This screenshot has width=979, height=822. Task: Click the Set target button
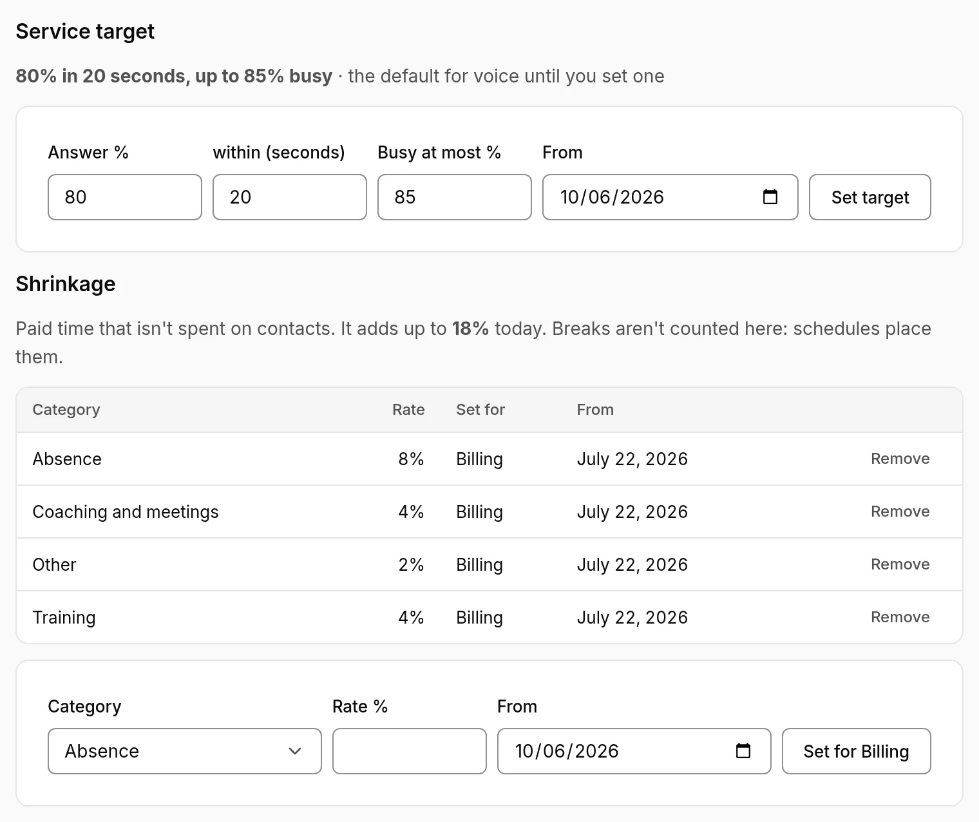[870, 197]
